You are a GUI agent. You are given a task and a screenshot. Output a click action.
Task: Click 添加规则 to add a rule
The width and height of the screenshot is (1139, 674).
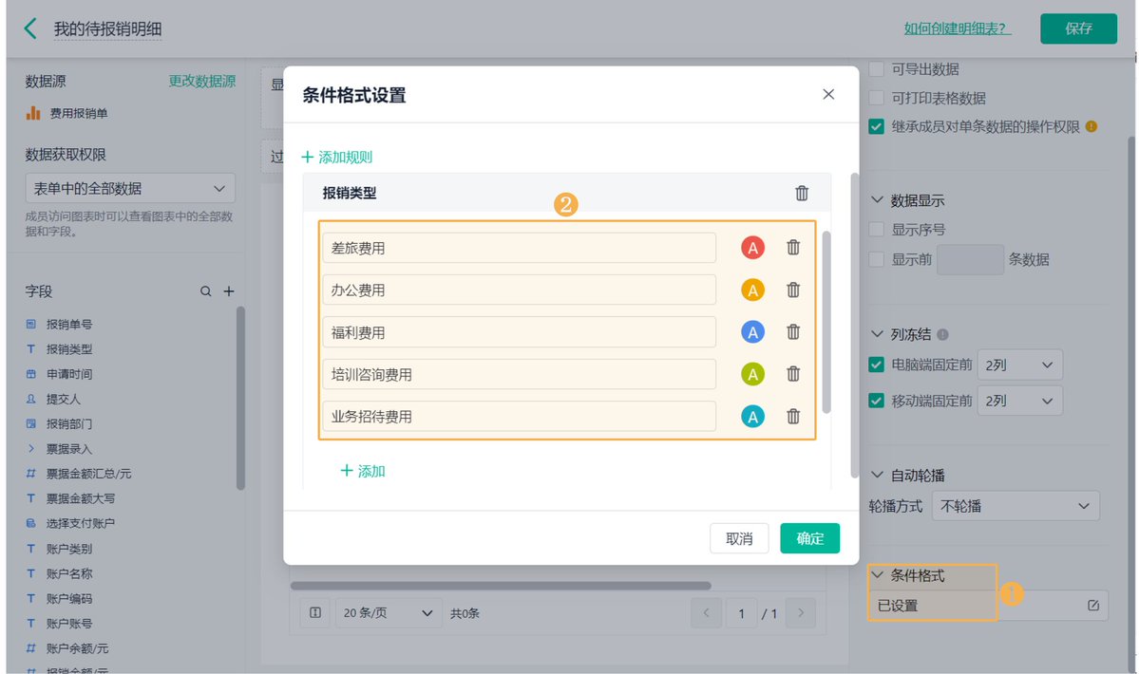click(337, 157)
